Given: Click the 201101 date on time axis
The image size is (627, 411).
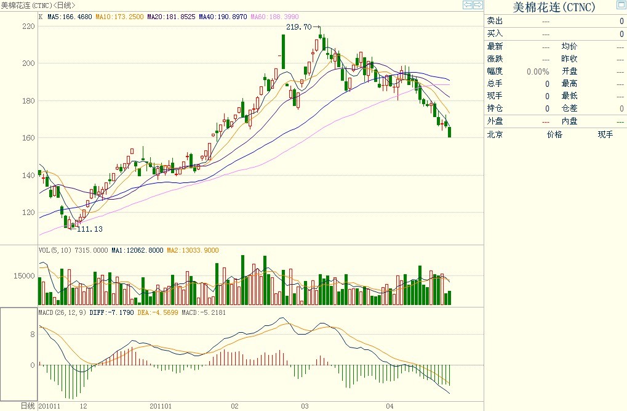Looking at the screenshot, I should pos(161,406).
